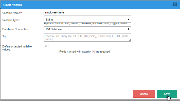Open the String variable type combo box
180x101 pixels.
pos(87,20)
